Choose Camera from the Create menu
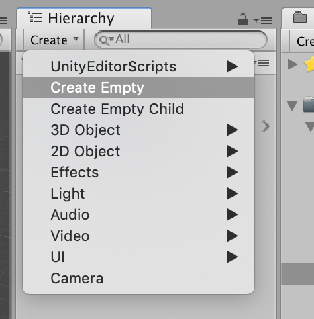The height and width of the screenshot is (319, 314). pos(138,278)
